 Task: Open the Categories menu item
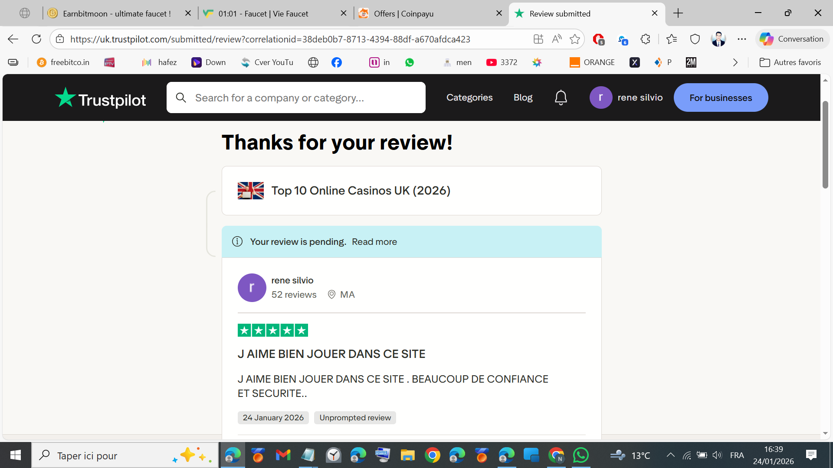469,97
